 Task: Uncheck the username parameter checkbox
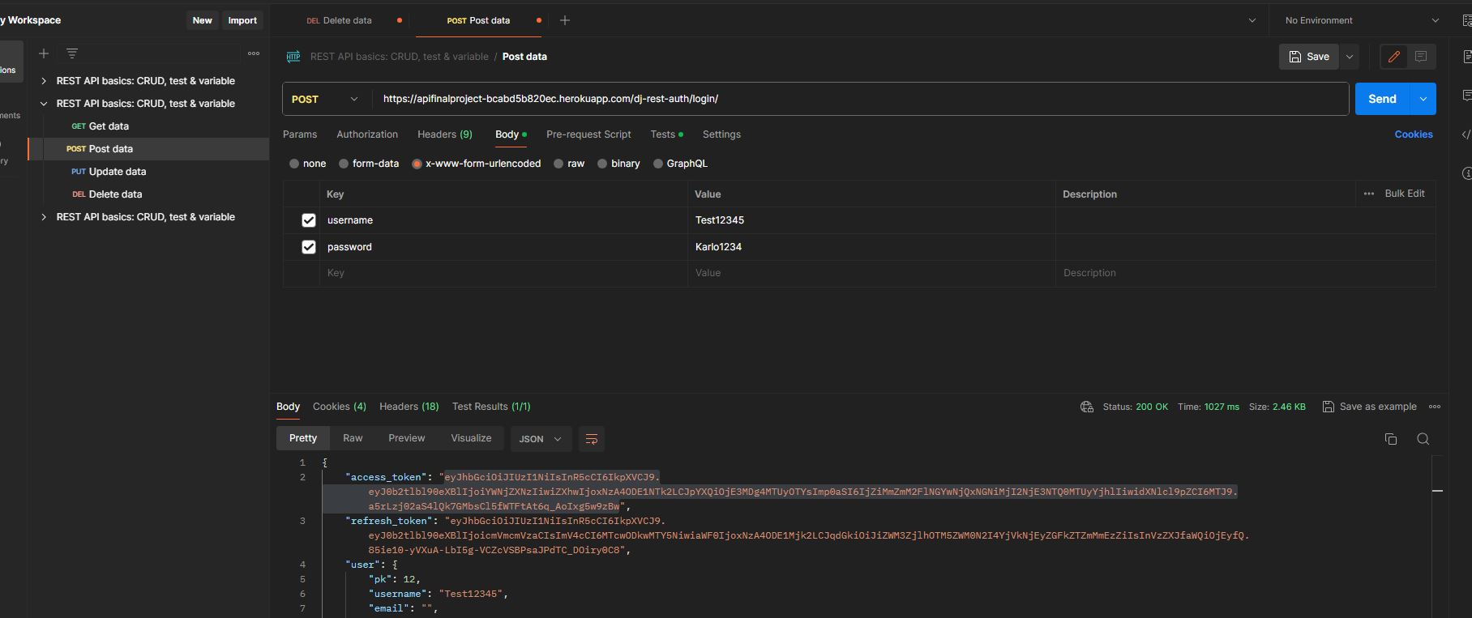click(x=308, y=220)
